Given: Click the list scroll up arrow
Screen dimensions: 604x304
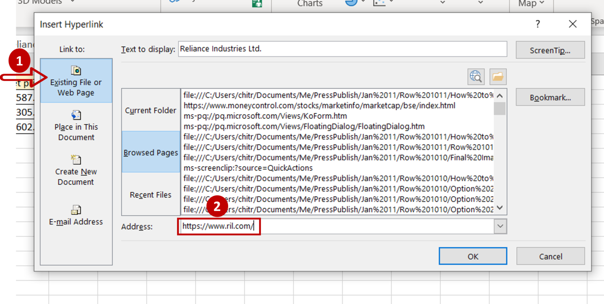Looking at the screenshot, I should 500,96.
